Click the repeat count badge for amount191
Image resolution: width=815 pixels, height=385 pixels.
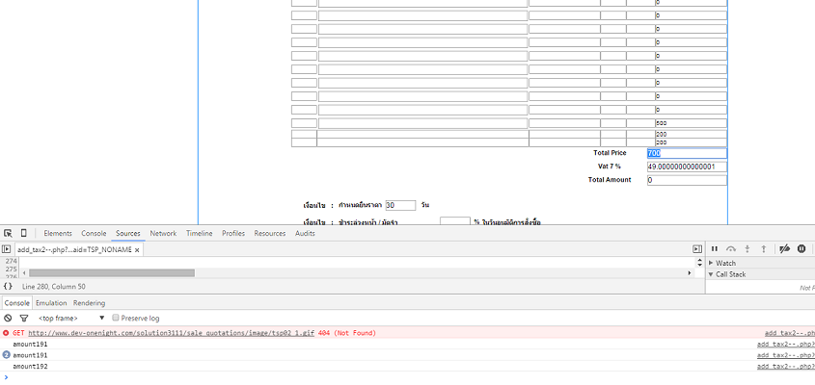tap(6, 355)
